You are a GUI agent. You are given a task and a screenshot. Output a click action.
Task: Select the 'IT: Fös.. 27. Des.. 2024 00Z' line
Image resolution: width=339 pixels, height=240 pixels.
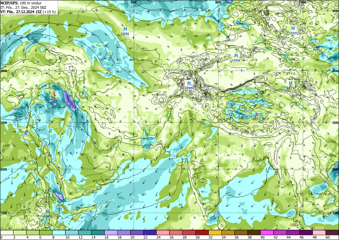click(23, 7)
